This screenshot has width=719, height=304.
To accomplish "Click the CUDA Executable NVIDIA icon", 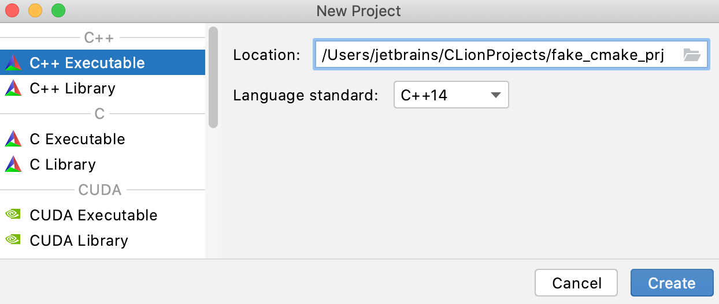I will (13, 215).
